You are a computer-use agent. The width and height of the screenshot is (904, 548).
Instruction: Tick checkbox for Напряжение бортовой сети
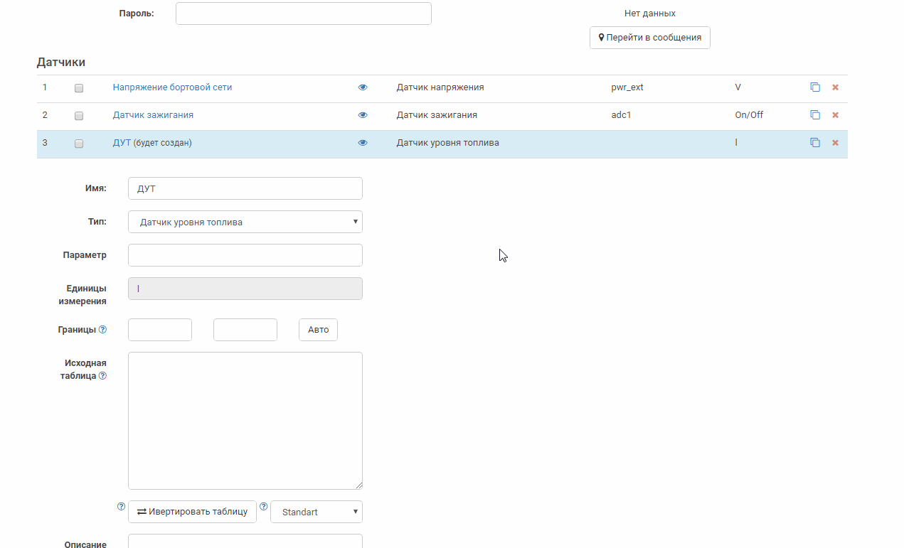point(79,88)
